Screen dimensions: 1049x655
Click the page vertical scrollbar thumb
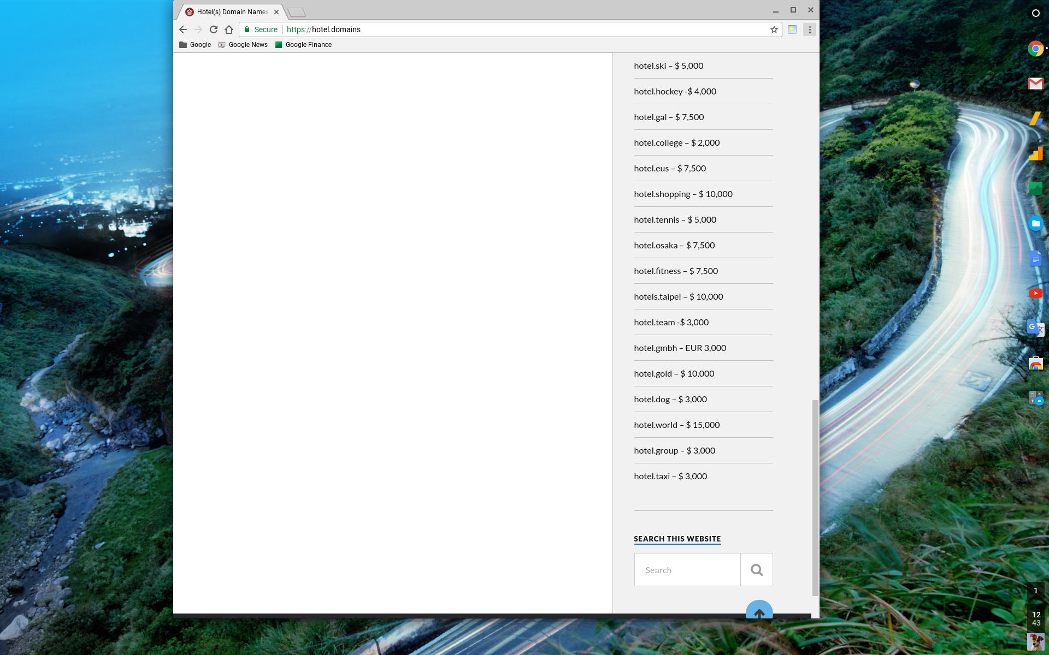(x=815, y=497)
